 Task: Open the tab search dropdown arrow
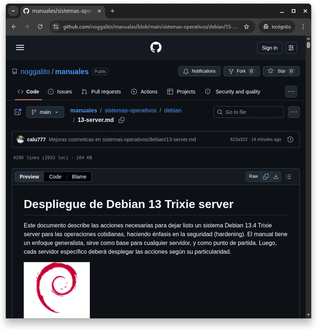tap(13, 11)
